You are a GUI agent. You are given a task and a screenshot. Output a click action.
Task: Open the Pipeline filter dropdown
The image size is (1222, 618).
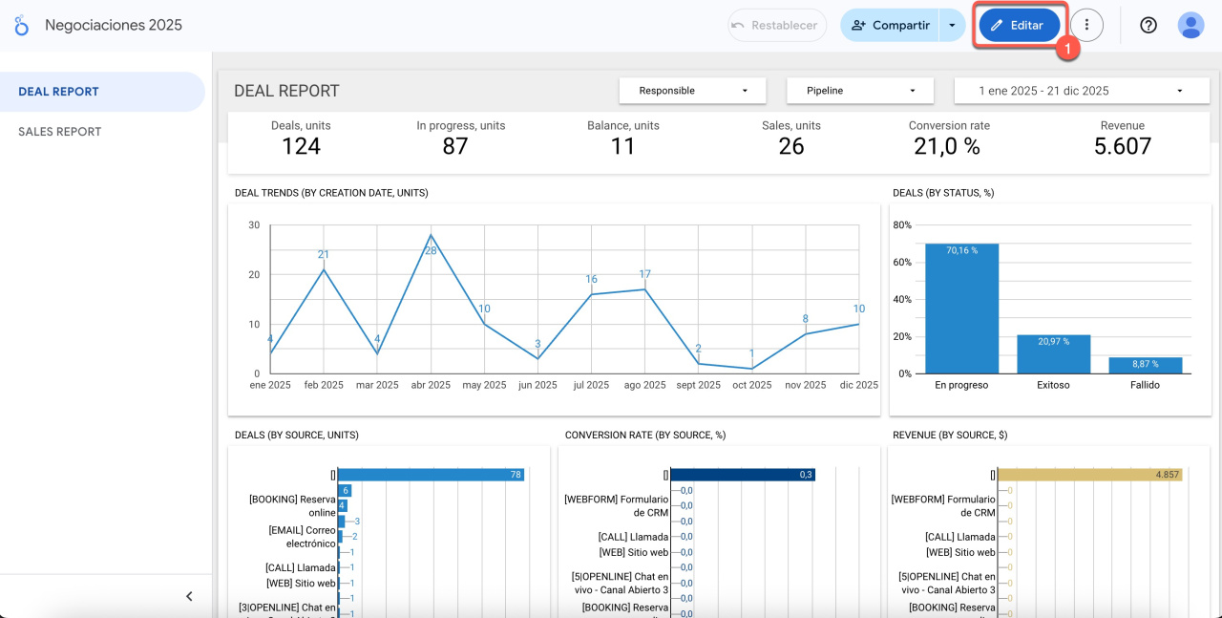859,91
